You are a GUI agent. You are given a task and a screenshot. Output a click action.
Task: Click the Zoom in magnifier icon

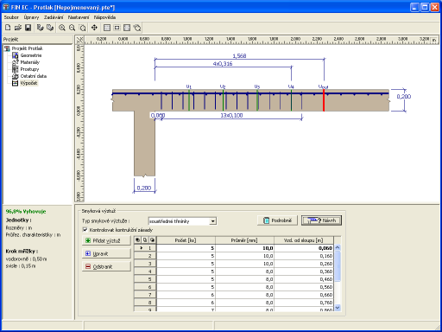point(62,28)
